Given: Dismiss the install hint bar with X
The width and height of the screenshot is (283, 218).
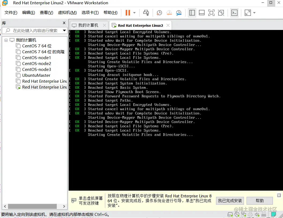Looking at the screenshot, I should point(279,195).
